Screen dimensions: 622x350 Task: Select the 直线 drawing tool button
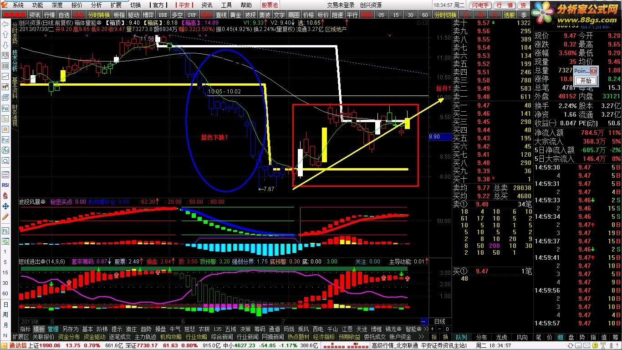(221, 15)
